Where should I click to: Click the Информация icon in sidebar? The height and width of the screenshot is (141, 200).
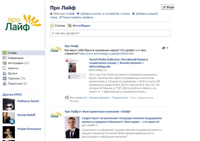pos(5,58)
